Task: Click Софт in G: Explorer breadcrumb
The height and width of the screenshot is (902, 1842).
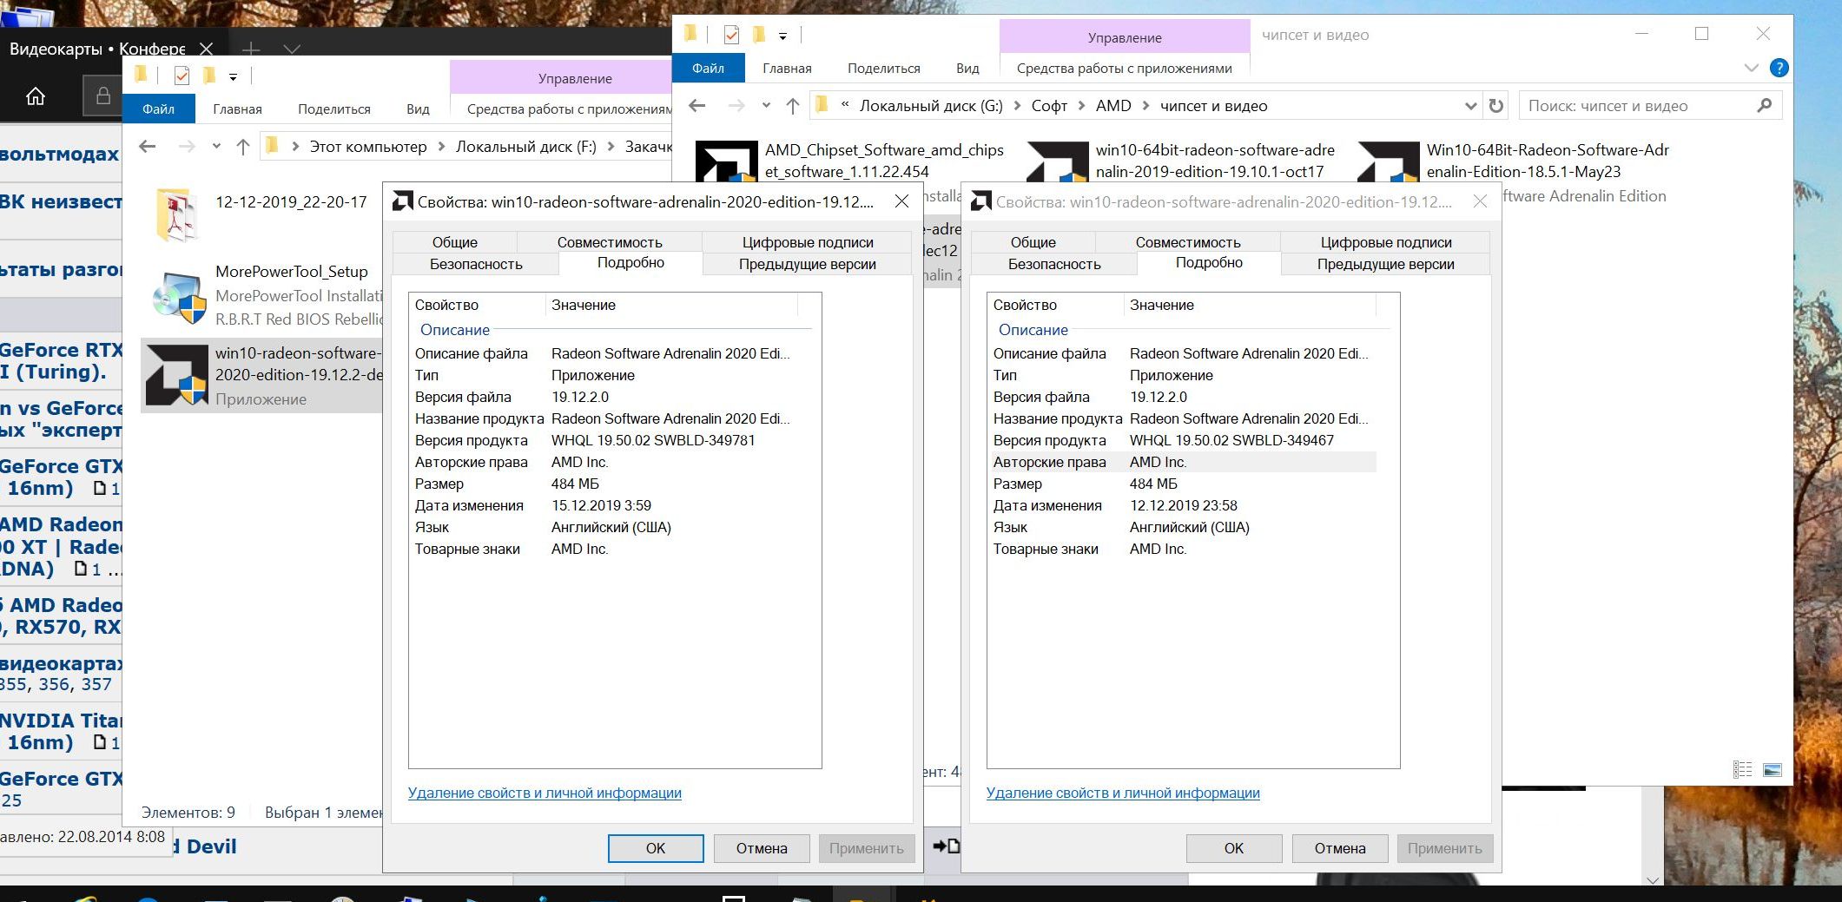Action: tap(1049, 106)
